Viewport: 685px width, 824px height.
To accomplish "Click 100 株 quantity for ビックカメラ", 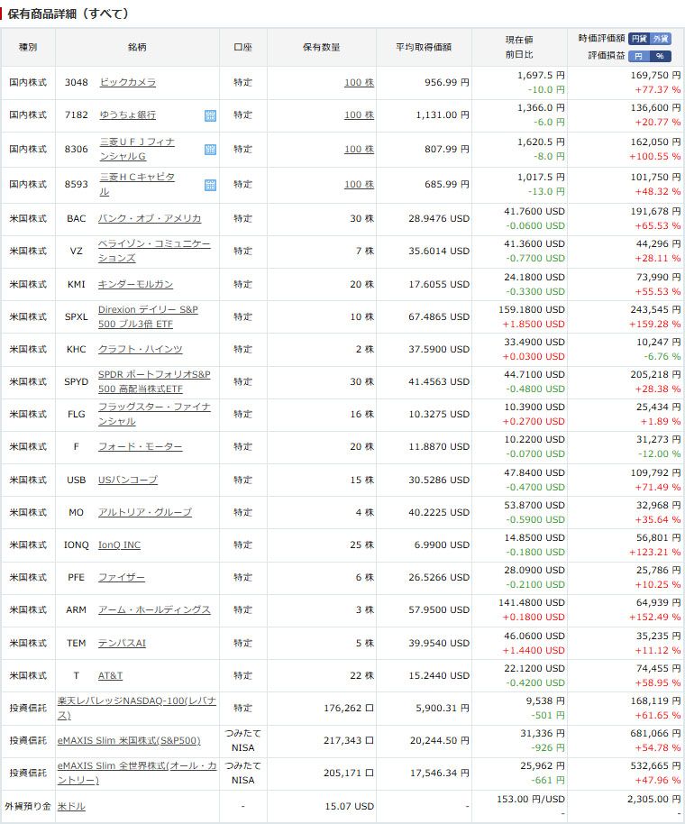I will (359, 82).
